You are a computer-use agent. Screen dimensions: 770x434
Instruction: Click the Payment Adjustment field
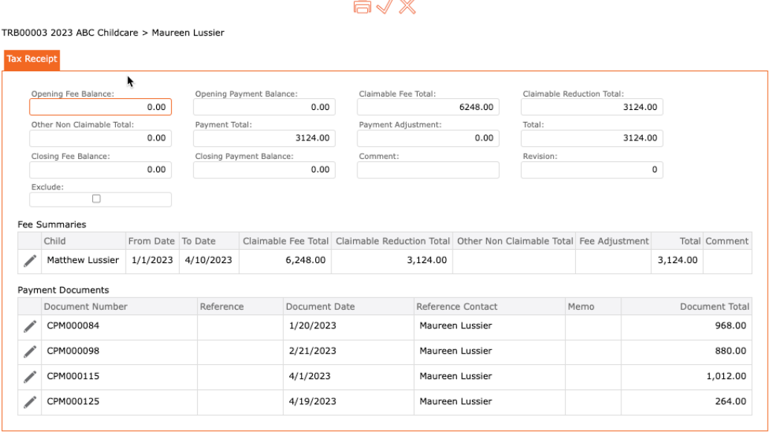tap(428, 138)
